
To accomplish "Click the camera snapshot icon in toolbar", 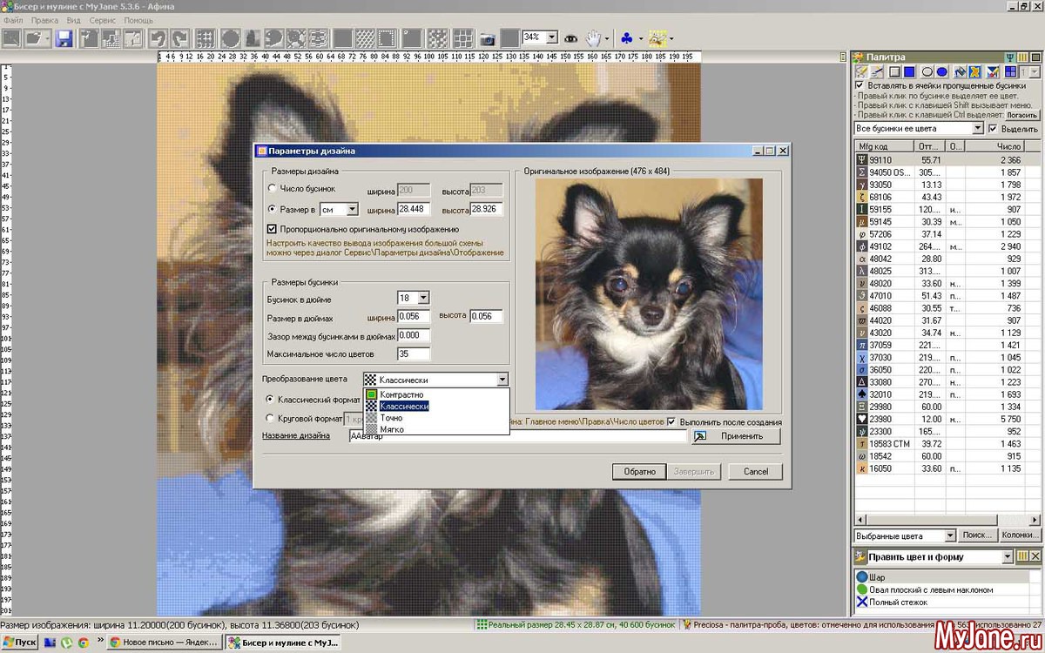I will tap(488, 38).
